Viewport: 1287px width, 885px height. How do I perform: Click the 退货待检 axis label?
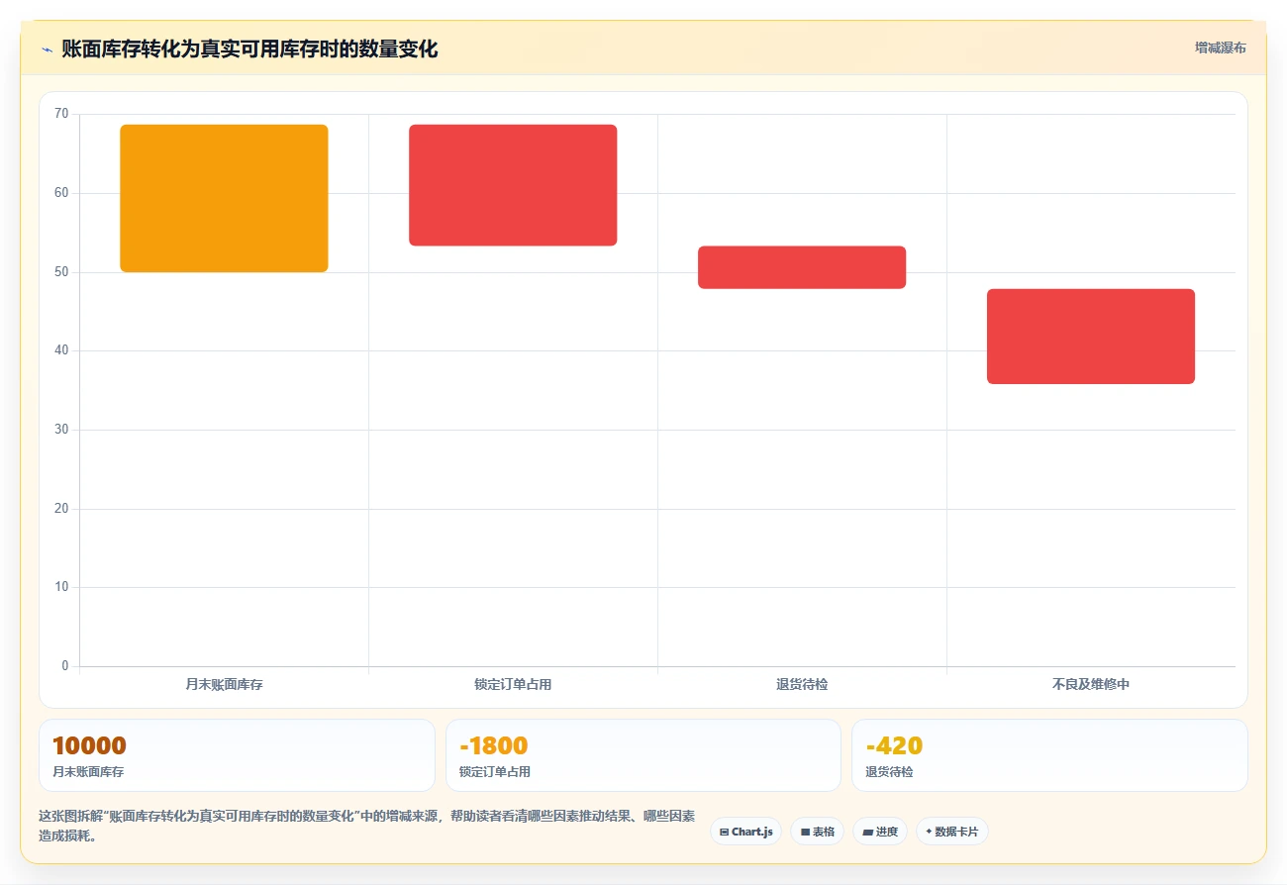tap(802, 684)
